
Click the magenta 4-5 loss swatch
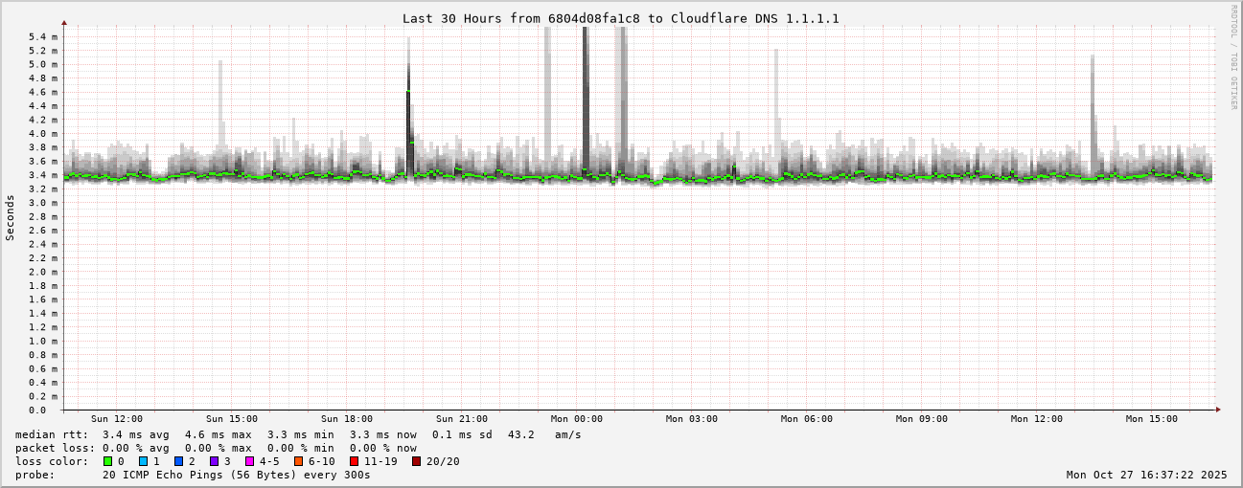tap(249, 461)
